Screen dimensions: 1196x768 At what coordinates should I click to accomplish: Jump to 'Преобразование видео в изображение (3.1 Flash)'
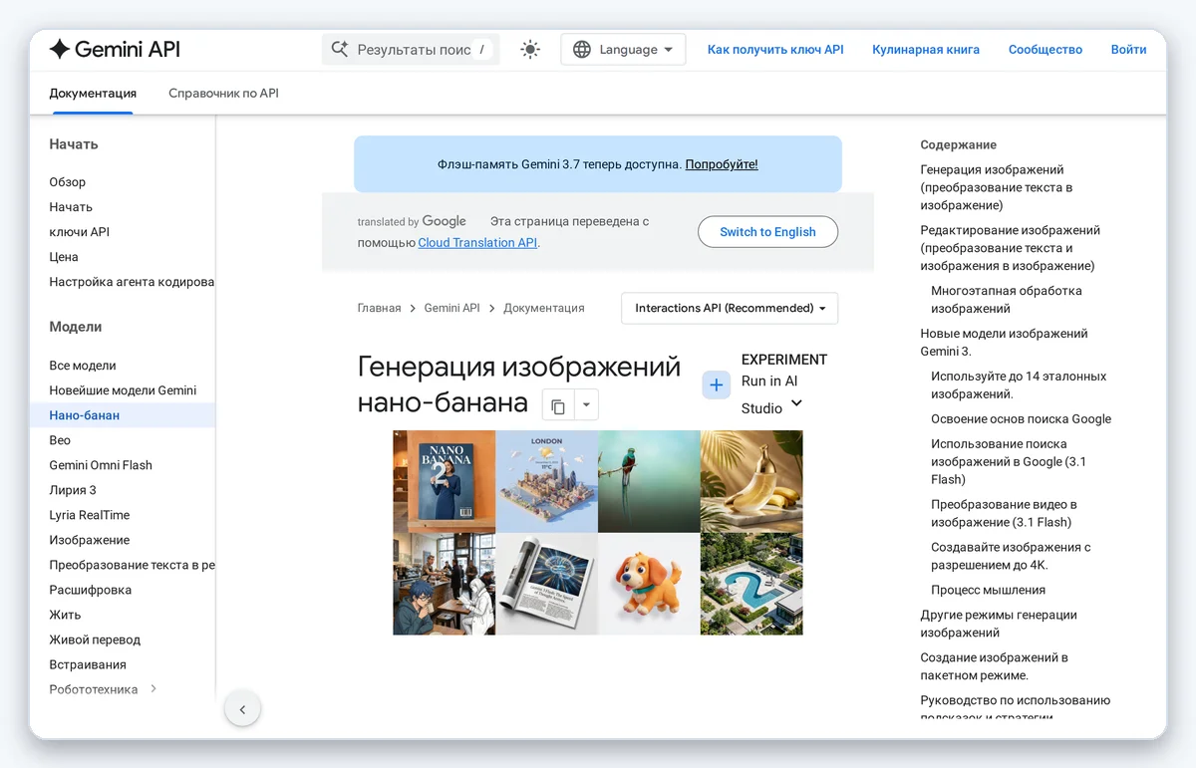tap(1004, 513)
